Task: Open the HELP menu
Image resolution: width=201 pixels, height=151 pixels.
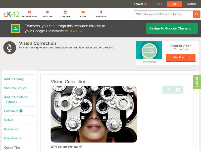Action: coord(160,4)
